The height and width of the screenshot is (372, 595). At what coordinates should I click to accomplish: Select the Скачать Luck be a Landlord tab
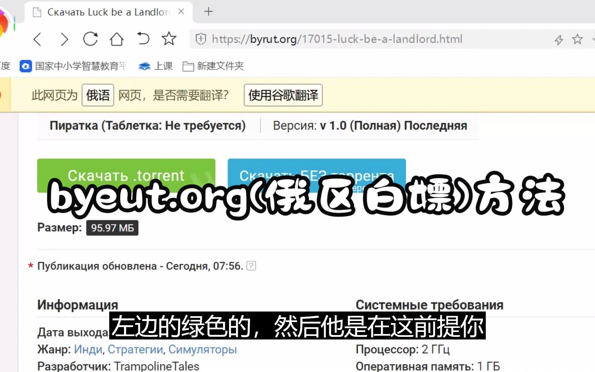108,12
